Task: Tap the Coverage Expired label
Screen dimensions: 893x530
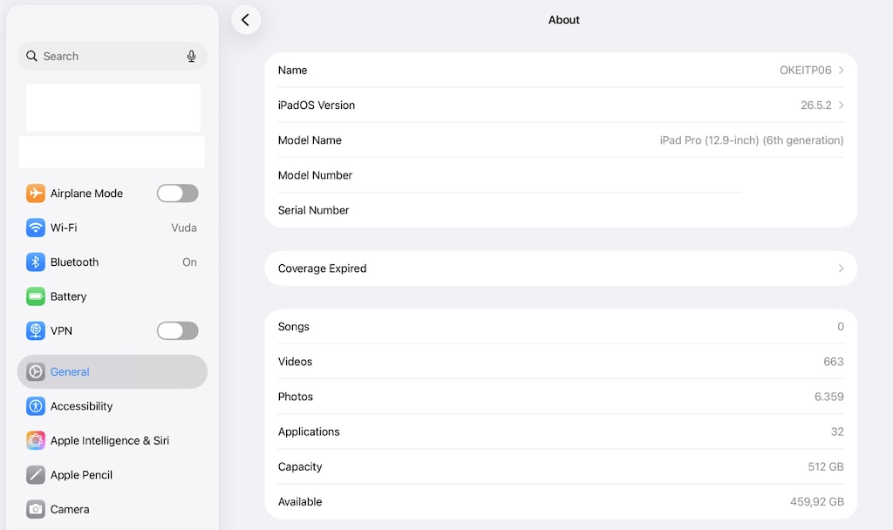Action: [323, 268]
